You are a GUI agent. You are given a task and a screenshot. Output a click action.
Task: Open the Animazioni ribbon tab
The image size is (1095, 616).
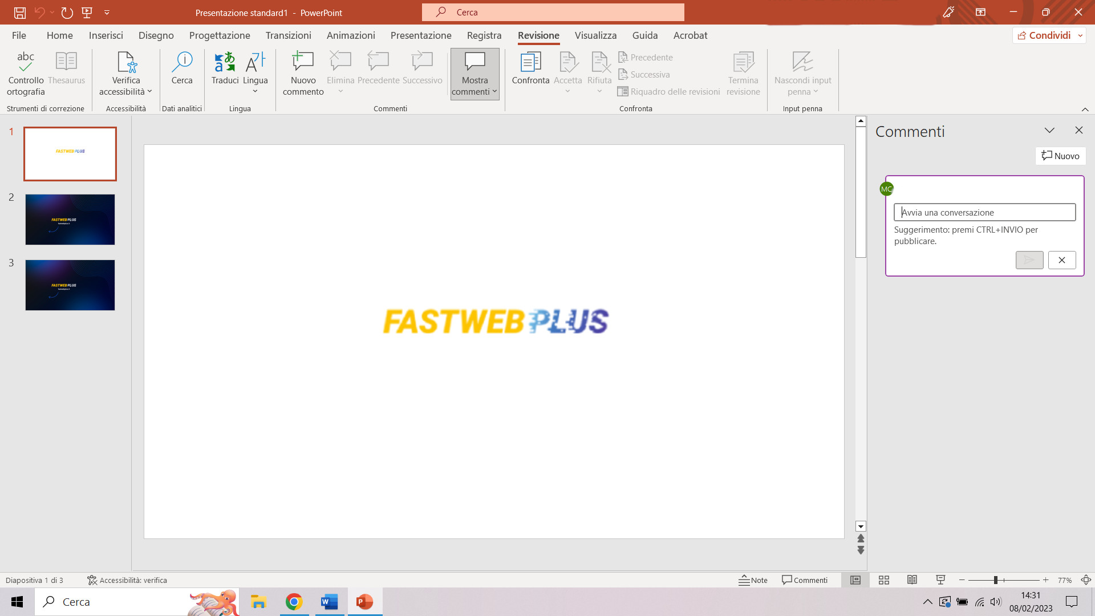[x=351, y=35]
